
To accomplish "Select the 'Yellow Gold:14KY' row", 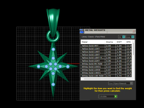I will [x=106, y=52].
